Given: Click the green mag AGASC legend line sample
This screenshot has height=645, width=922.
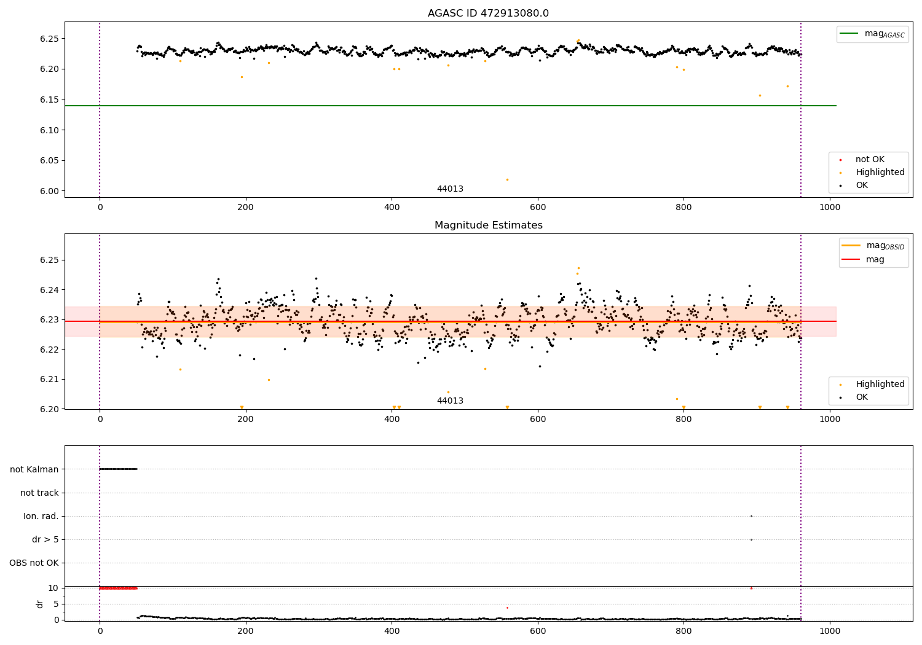Looking at the screenshot, I should 850,34.
